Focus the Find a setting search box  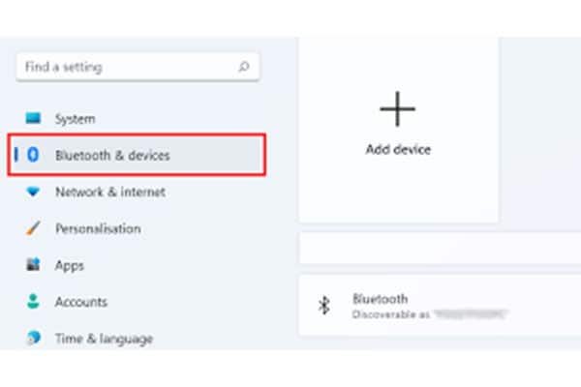[x=138, y=67]
